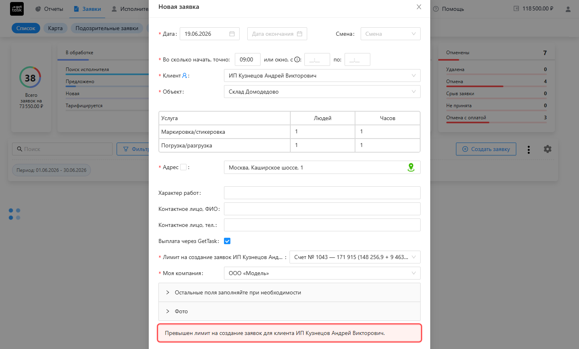Click Срыв заявки status row
The width and height of the screenshot is (579, 349).
[x=496, y=94]
